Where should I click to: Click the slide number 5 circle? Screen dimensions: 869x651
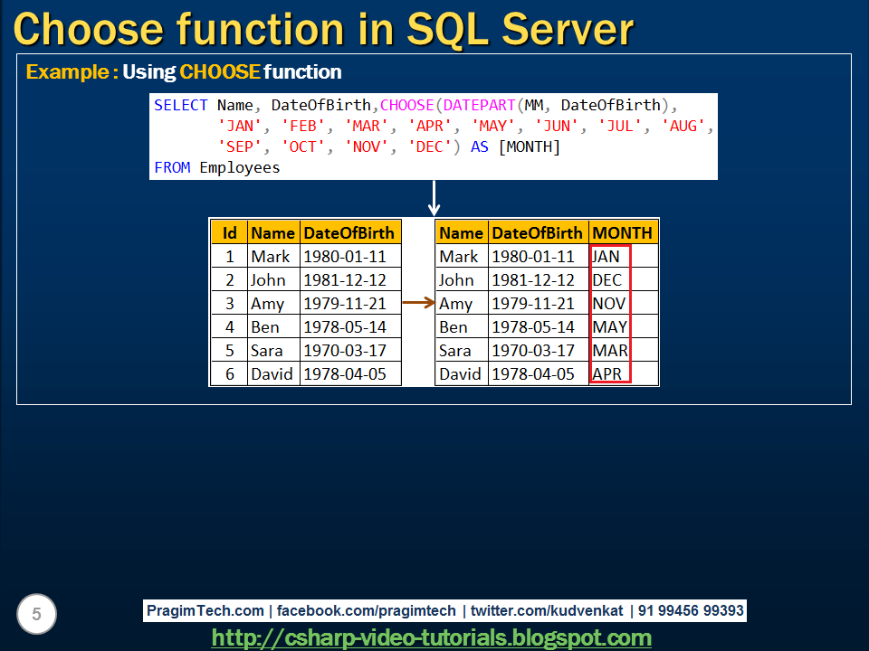coord(36,614)
